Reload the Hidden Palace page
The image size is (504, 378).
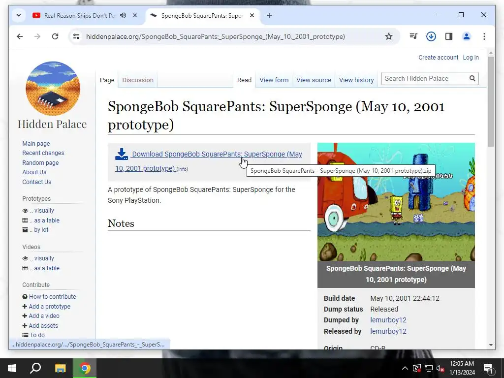[x=55, y=36]
